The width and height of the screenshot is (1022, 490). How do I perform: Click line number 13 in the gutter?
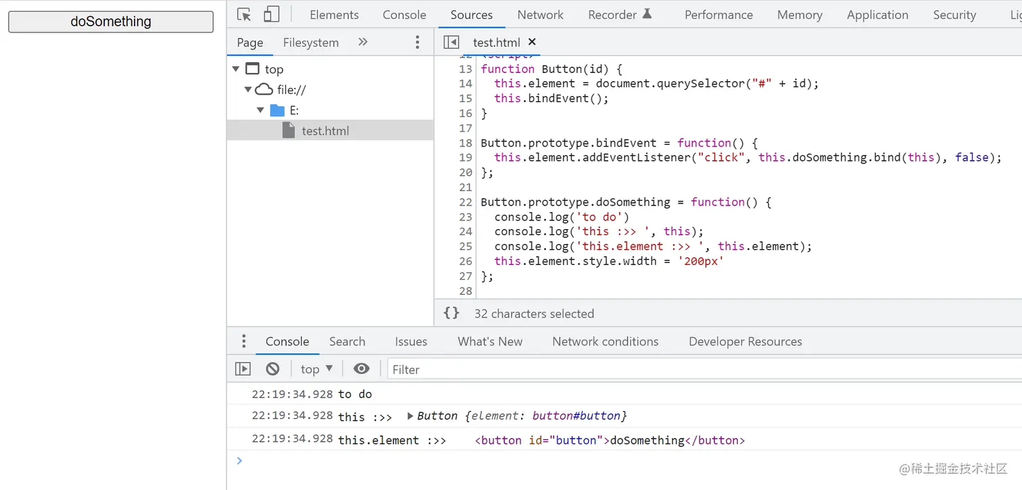tap(465, 69)
